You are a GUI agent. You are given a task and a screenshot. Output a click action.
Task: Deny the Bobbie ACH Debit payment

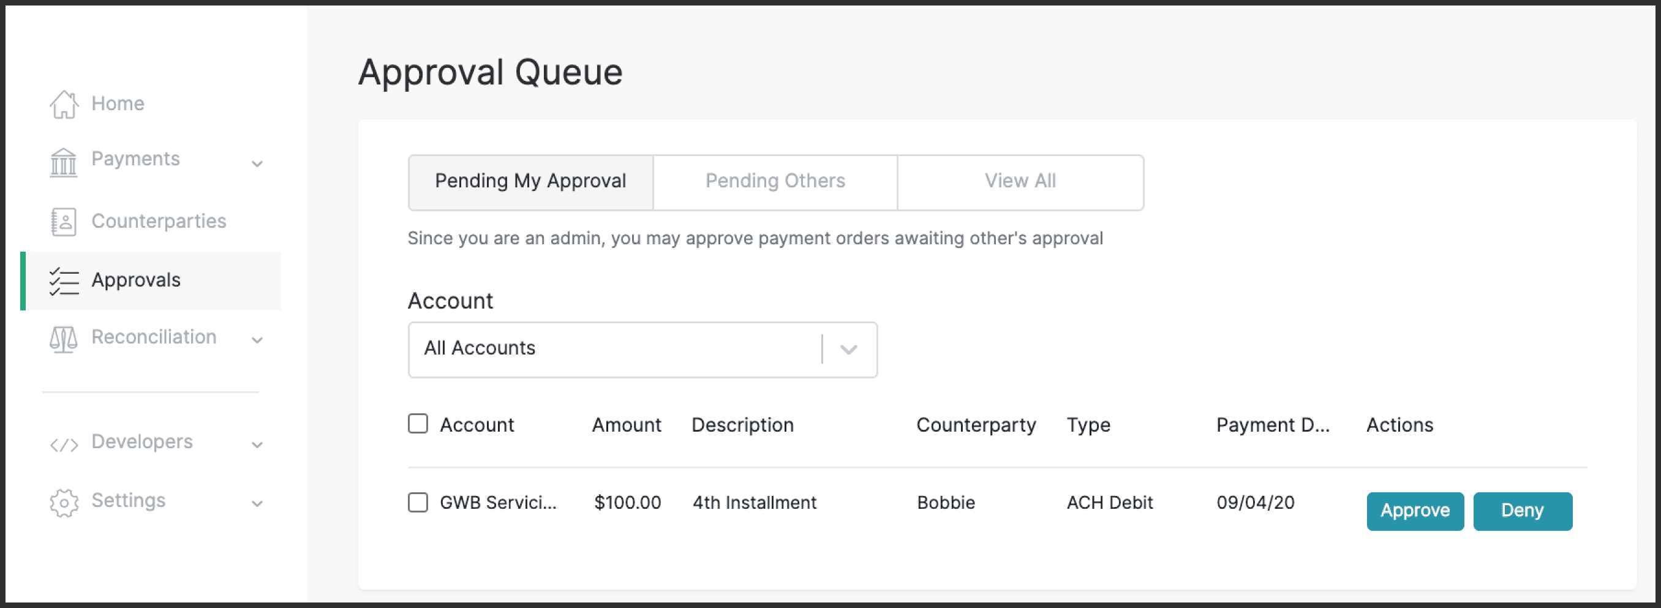(x=1521, y=511)
